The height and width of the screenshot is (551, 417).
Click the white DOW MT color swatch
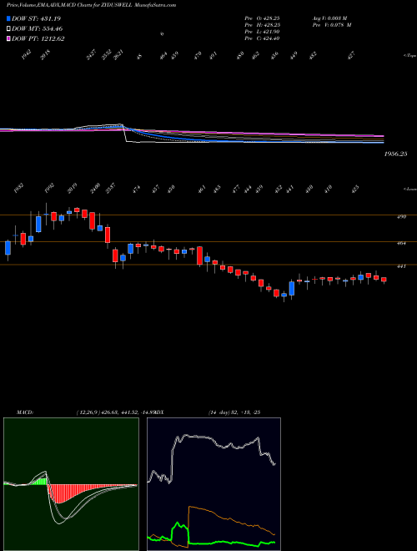pyautogui.click(x=8, y=29)
